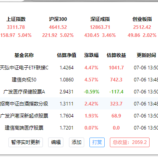This screenshot has height=158, width=158.
Task: Click 深证成指 change 430.45 3.46%
Action: coord(100,35)
